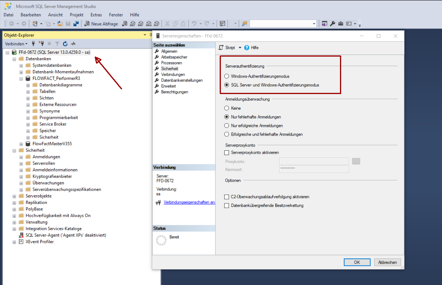Click the Visual Studio solution icon
Screen dimensions: 442x285
[x=325, y=24]
